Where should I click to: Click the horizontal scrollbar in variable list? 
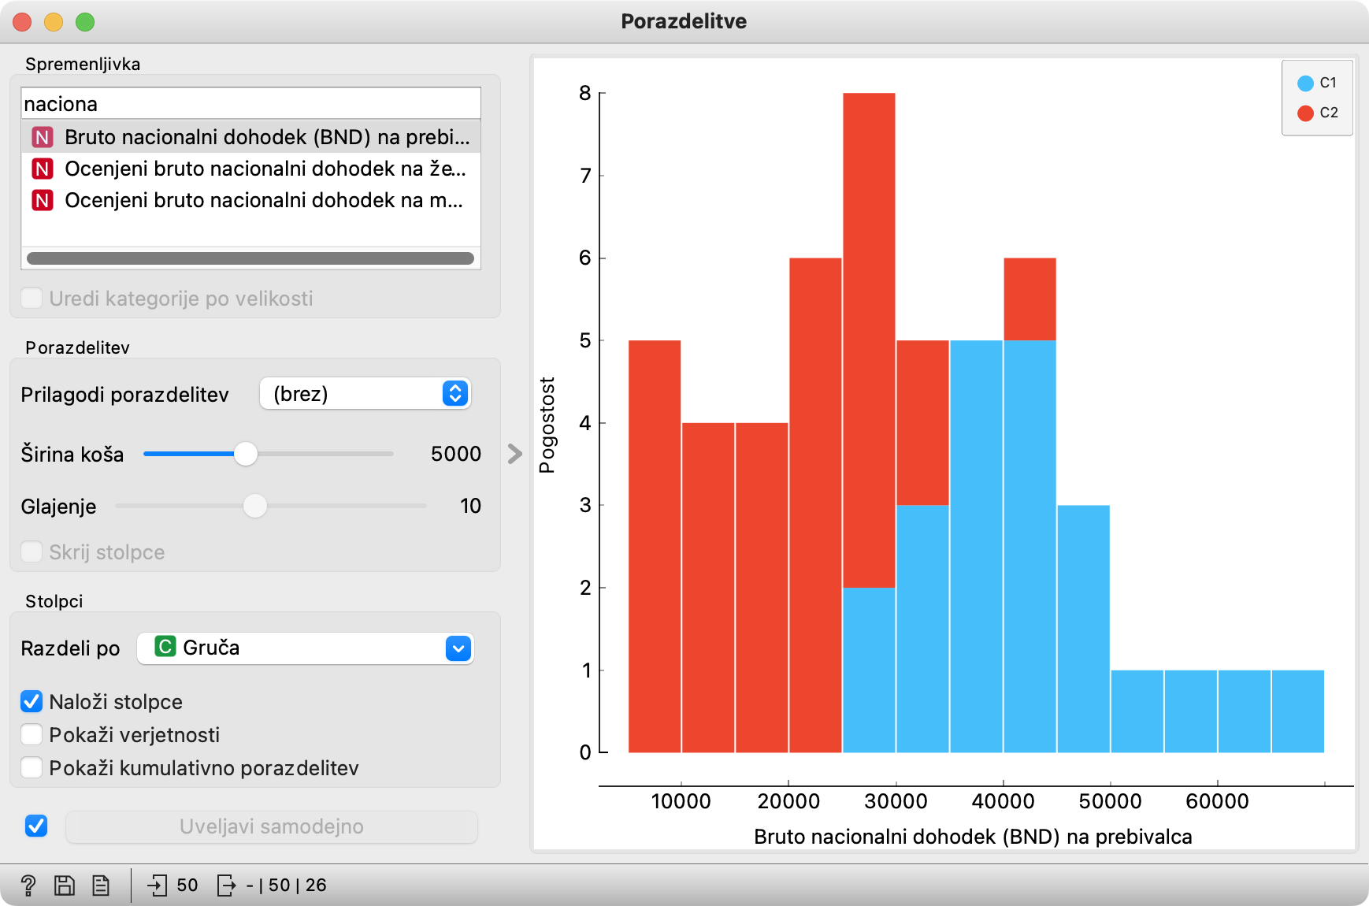point(250,258)
